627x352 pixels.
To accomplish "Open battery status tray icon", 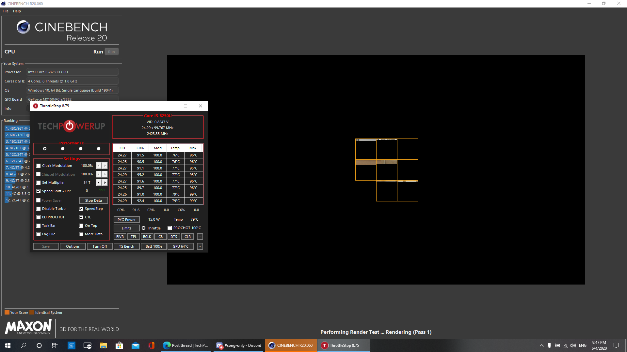I will coord(557,345).
